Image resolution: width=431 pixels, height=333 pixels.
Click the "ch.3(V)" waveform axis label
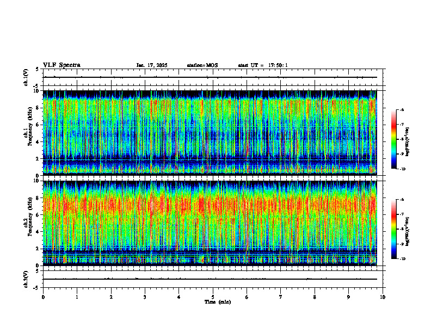26,279
